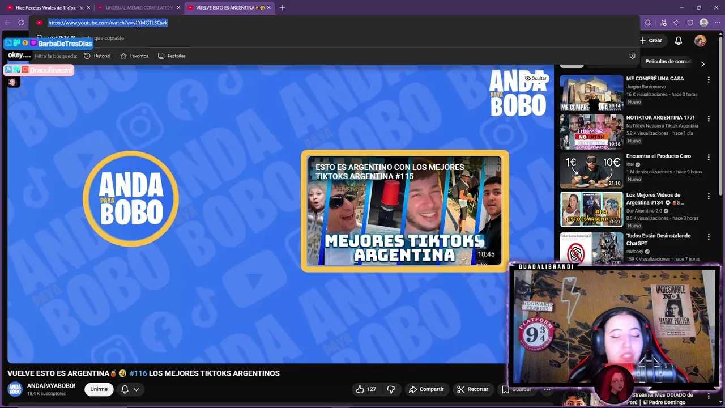Image resolution: width=725 pixels, height=408 pixels.
Task: Filter search by Favoritos
Action: pyautogui.click(x=134, y=56)
